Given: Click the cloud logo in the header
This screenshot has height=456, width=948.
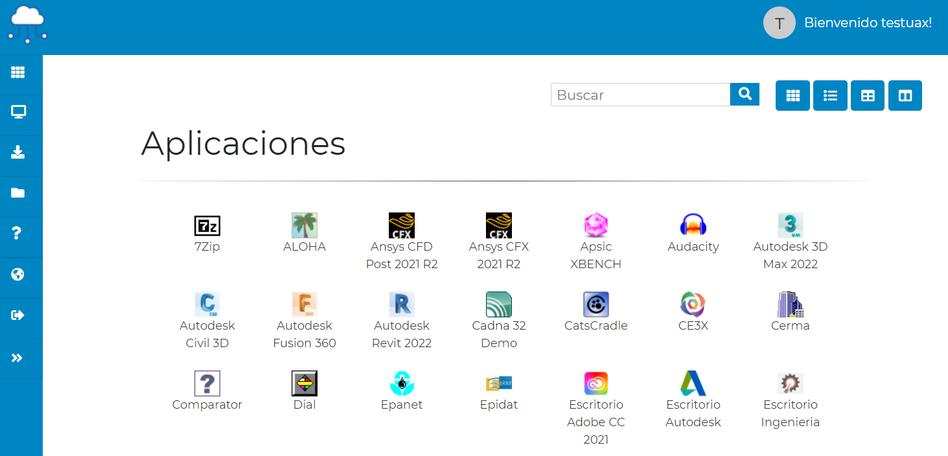Looking at the screenshot, I should point(27,25).
